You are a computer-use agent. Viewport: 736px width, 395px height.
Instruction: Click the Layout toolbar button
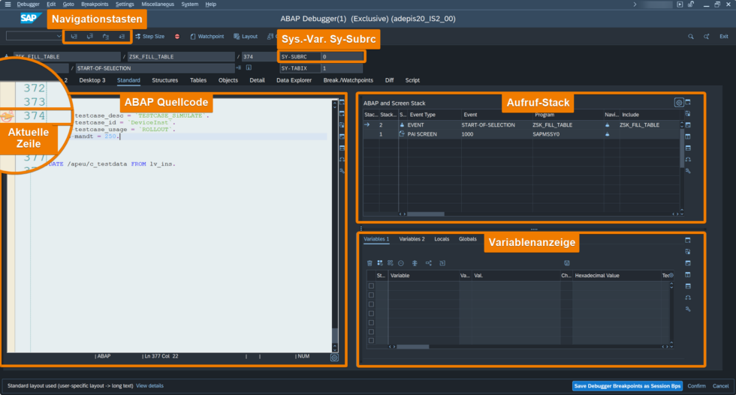[x=246, y=37]
